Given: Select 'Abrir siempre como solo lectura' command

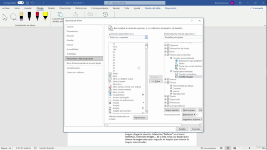Looking at the screenshot, I should click(126, 87).
